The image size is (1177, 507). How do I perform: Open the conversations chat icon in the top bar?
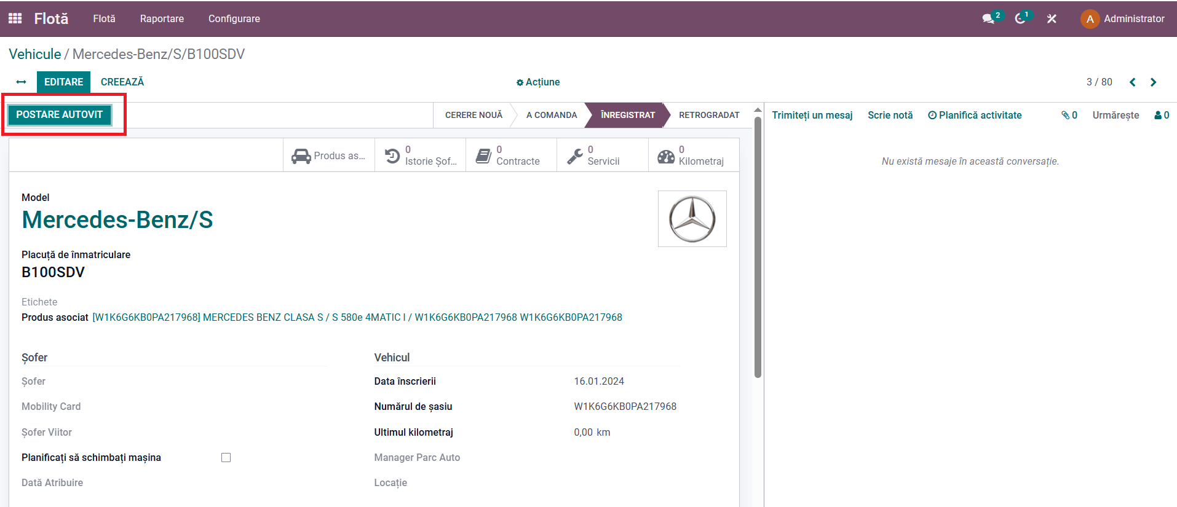tap(989, 18)
